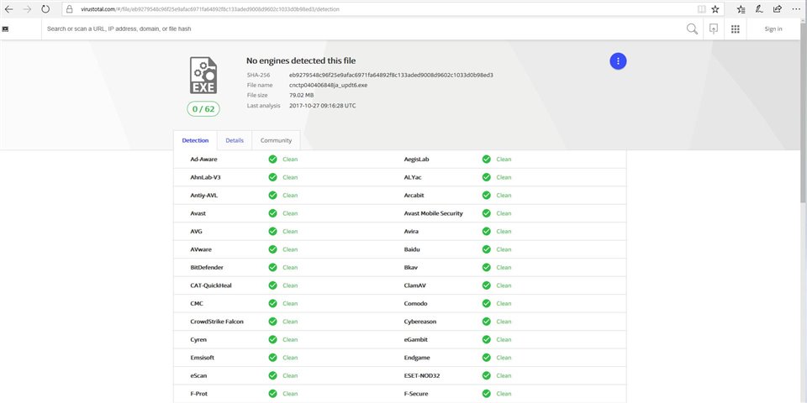Click the green check next to AegisLab
Screen dimensions: 807x403
pos(487,160)
